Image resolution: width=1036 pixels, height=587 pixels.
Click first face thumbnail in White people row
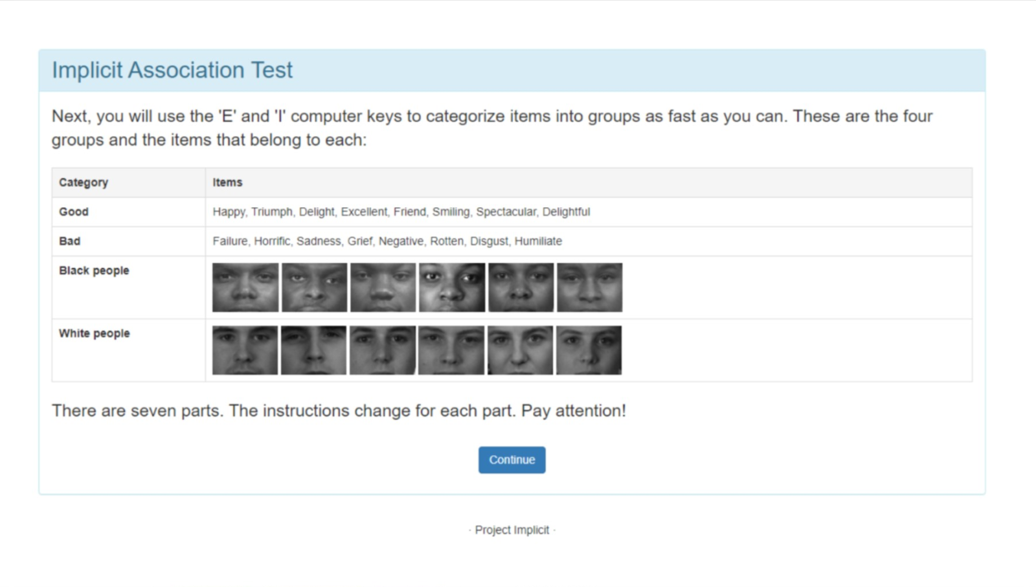[x=245, y=350]
